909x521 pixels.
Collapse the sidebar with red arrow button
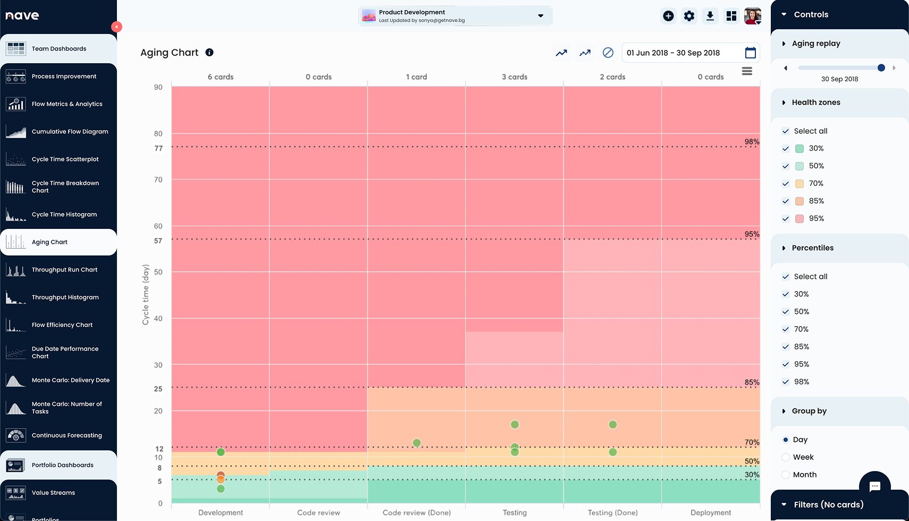pyautogui.click(x=116, y=27)
